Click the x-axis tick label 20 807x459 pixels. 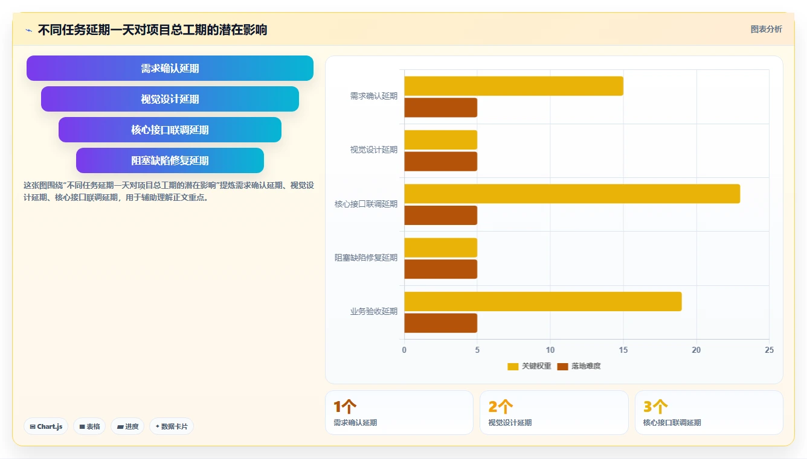tap(696, 350)
